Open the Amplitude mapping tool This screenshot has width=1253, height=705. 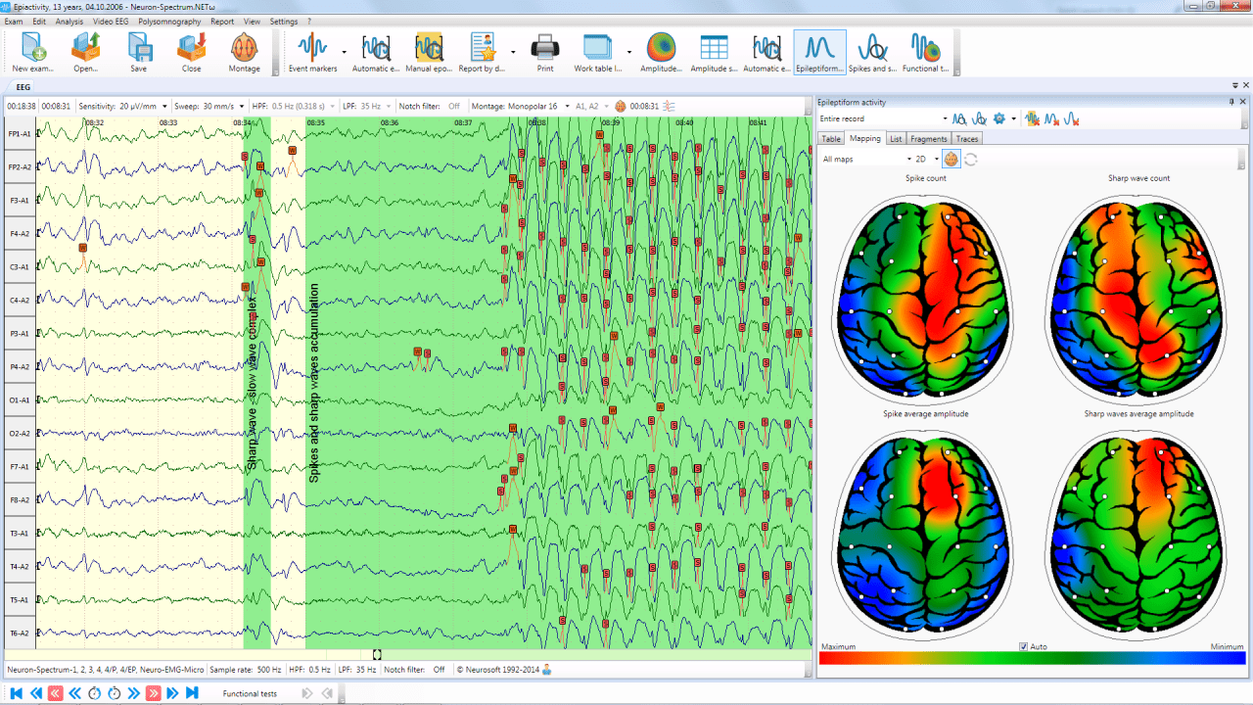pos(661,52)
